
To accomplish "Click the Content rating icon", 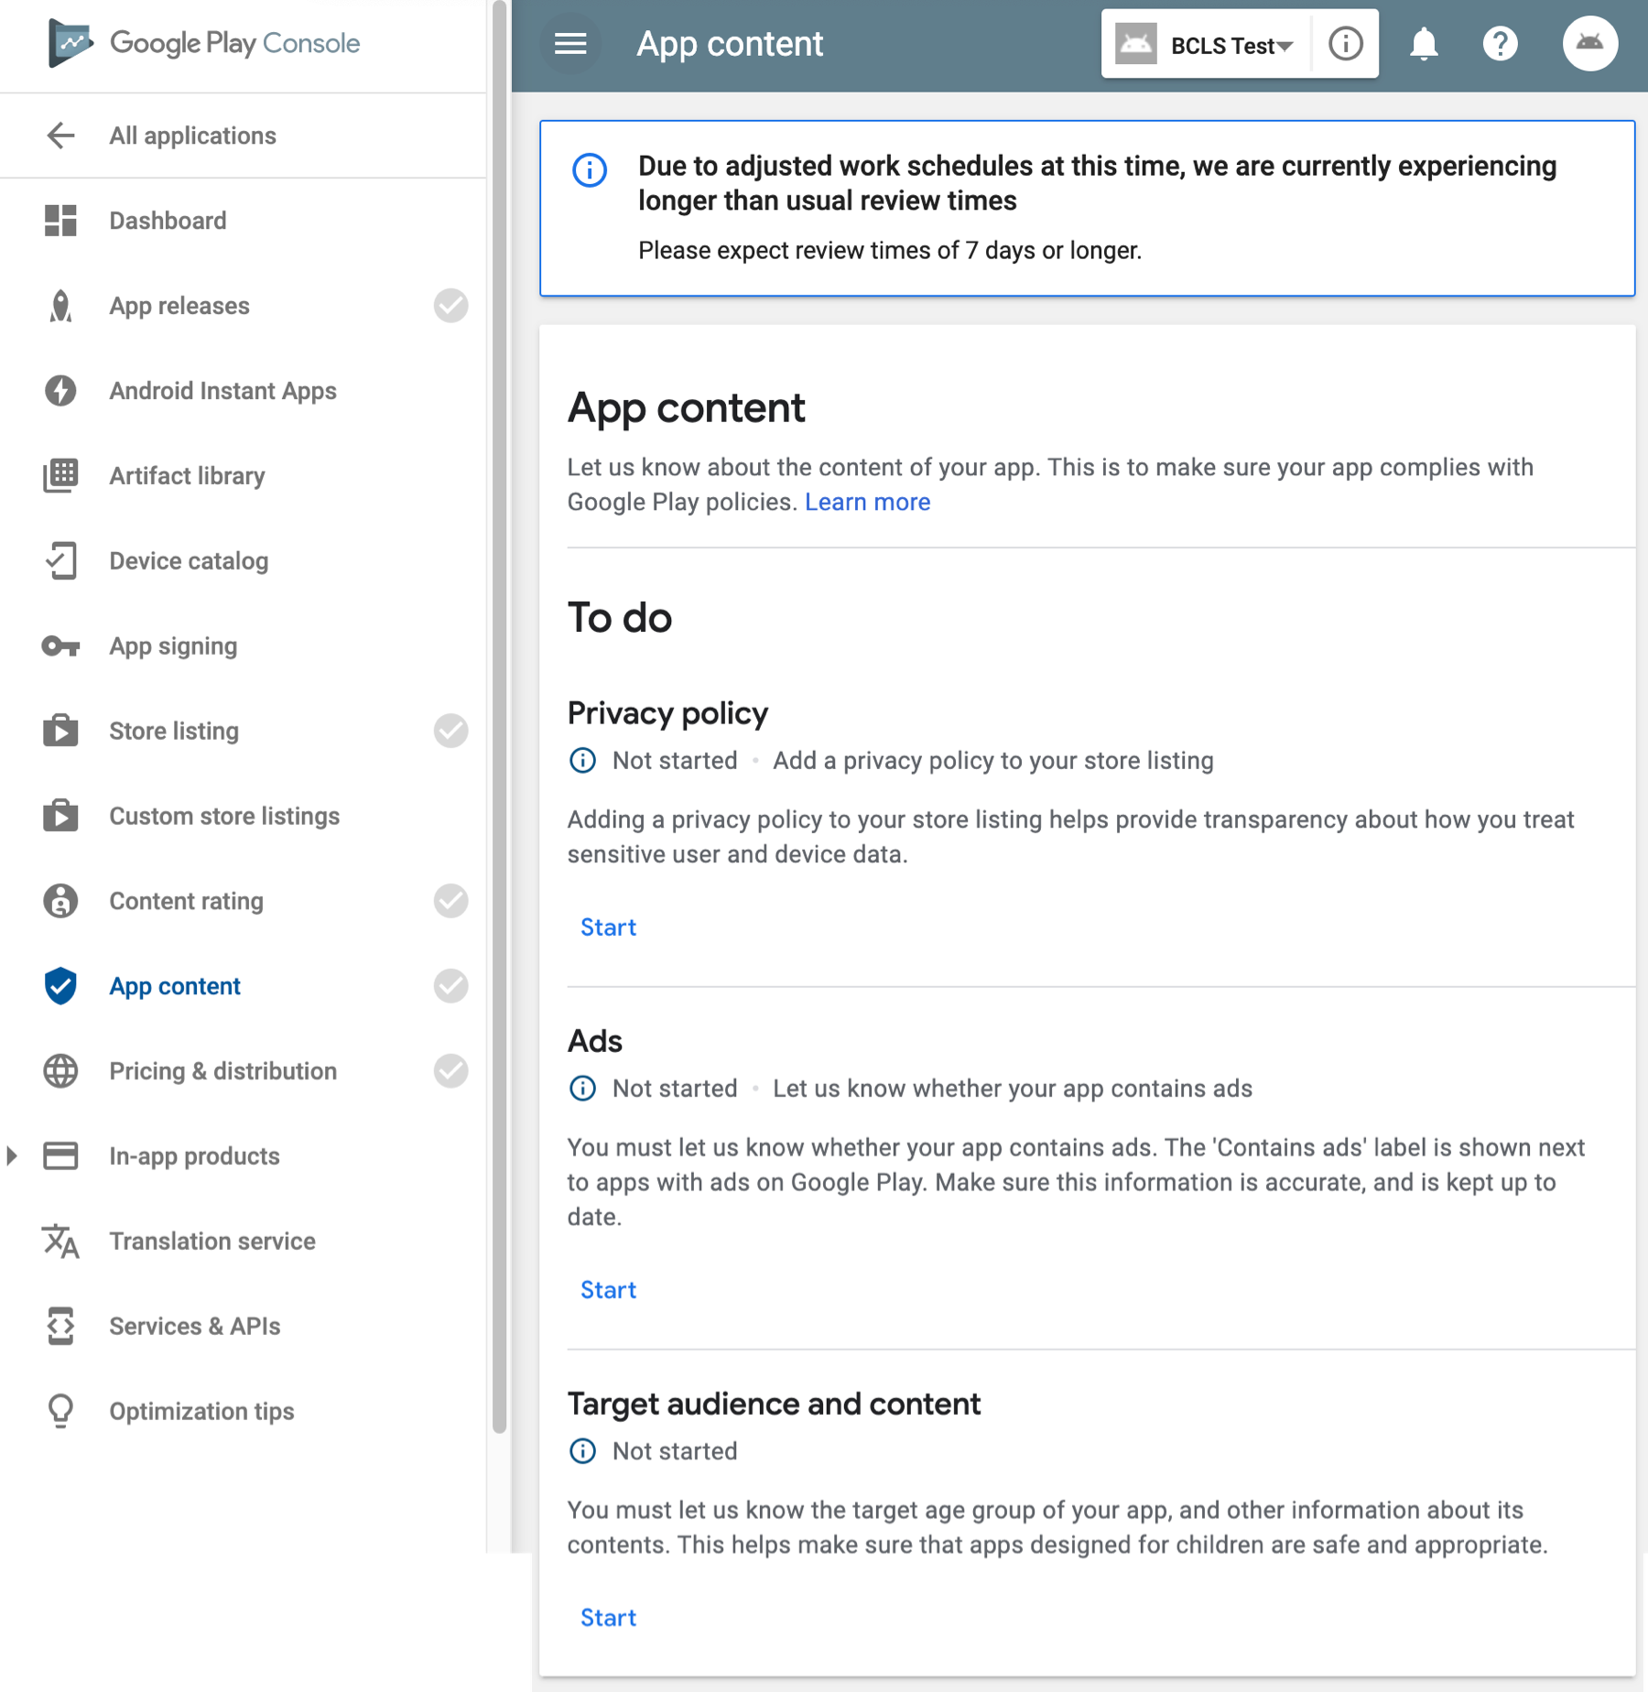I will coord(60,901).
